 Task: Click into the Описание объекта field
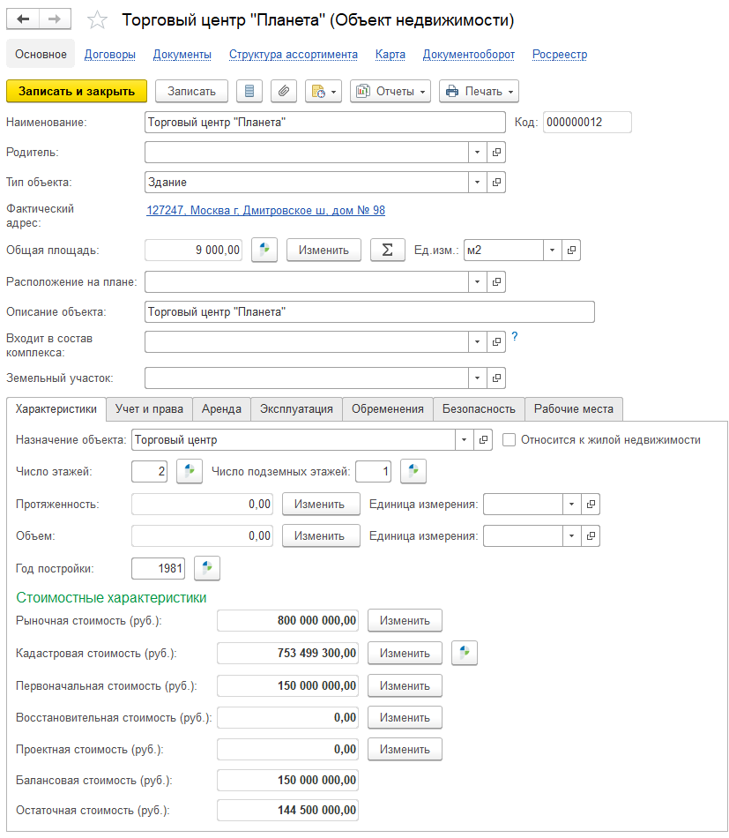(x=368, y=312)
